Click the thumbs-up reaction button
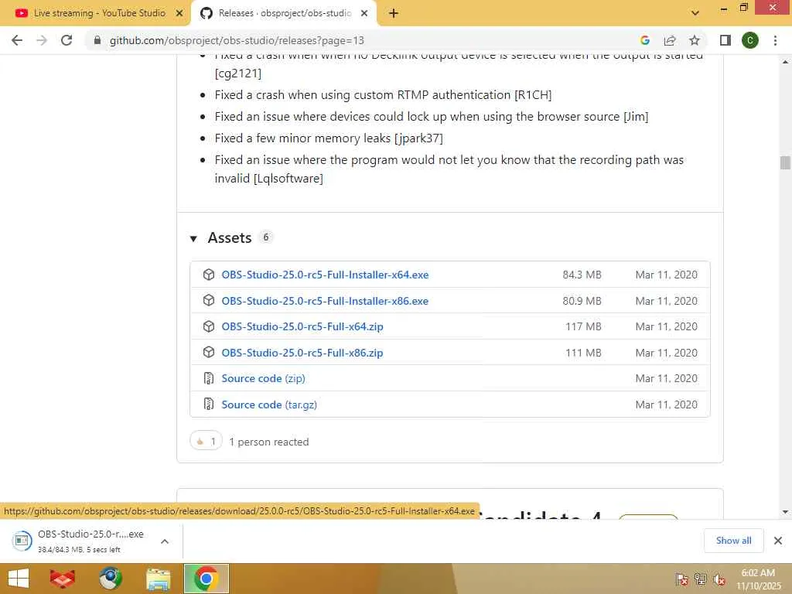The height and width of the screenshot is (594, 792). pyautogui.click(x=206, y=442)
